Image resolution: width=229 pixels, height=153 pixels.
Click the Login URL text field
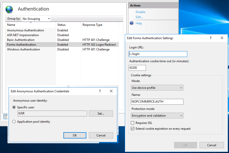pyautogui.click(x=158, y=54)
